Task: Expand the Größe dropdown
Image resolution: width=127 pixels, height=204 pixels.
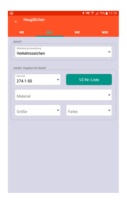Action: [38, 110]
